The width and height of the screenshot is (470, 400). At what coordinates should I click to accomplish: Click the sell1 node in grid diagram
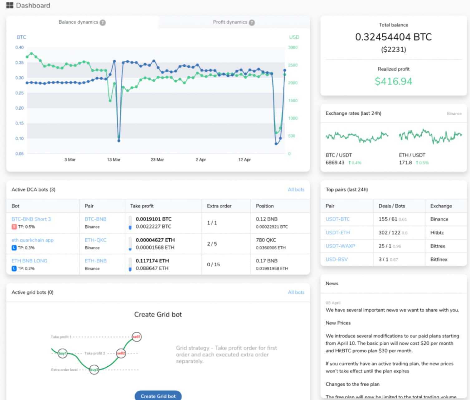pyautogui.click(x=137, y=337)
